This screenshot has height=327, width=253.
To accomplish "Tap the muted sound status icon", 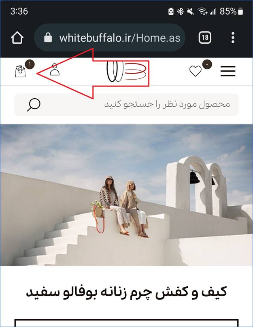I will click(x=190, y=11).
